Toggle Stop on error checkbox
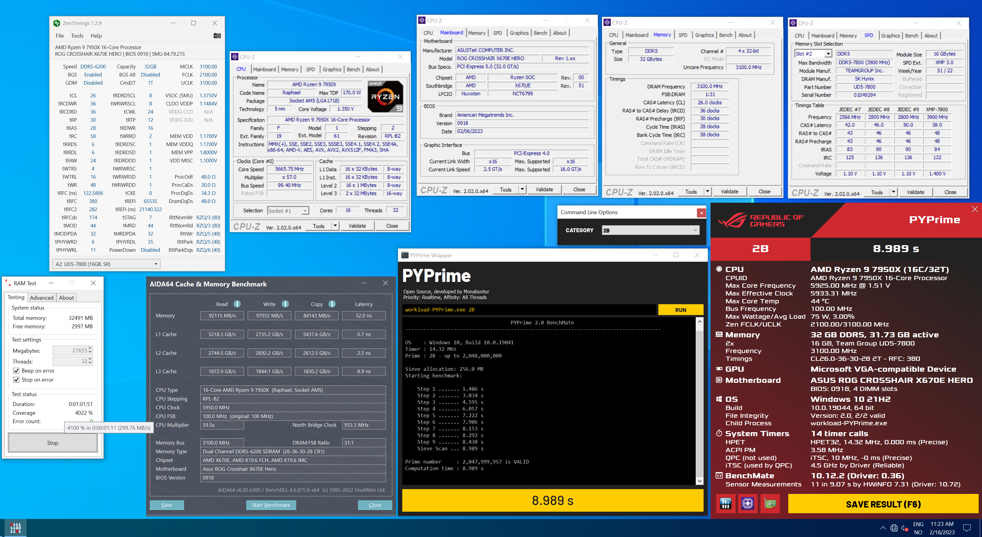 (x=16, y=380)
